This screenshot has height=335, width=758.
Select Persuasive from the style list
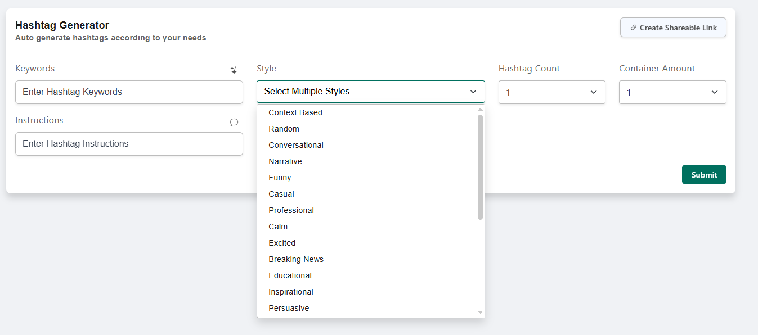(x=289, y=308)
